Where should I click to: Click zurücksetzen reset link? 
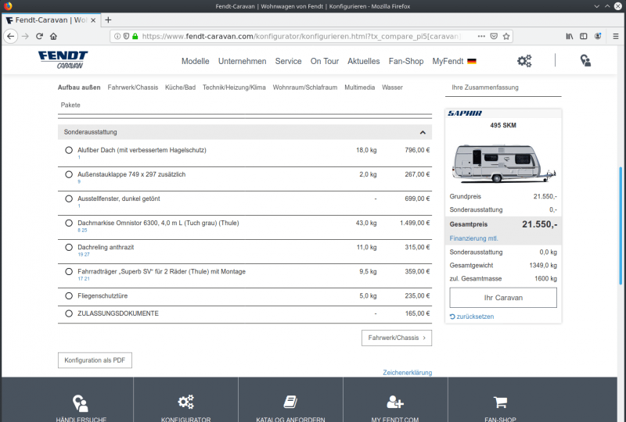(472, 316)
